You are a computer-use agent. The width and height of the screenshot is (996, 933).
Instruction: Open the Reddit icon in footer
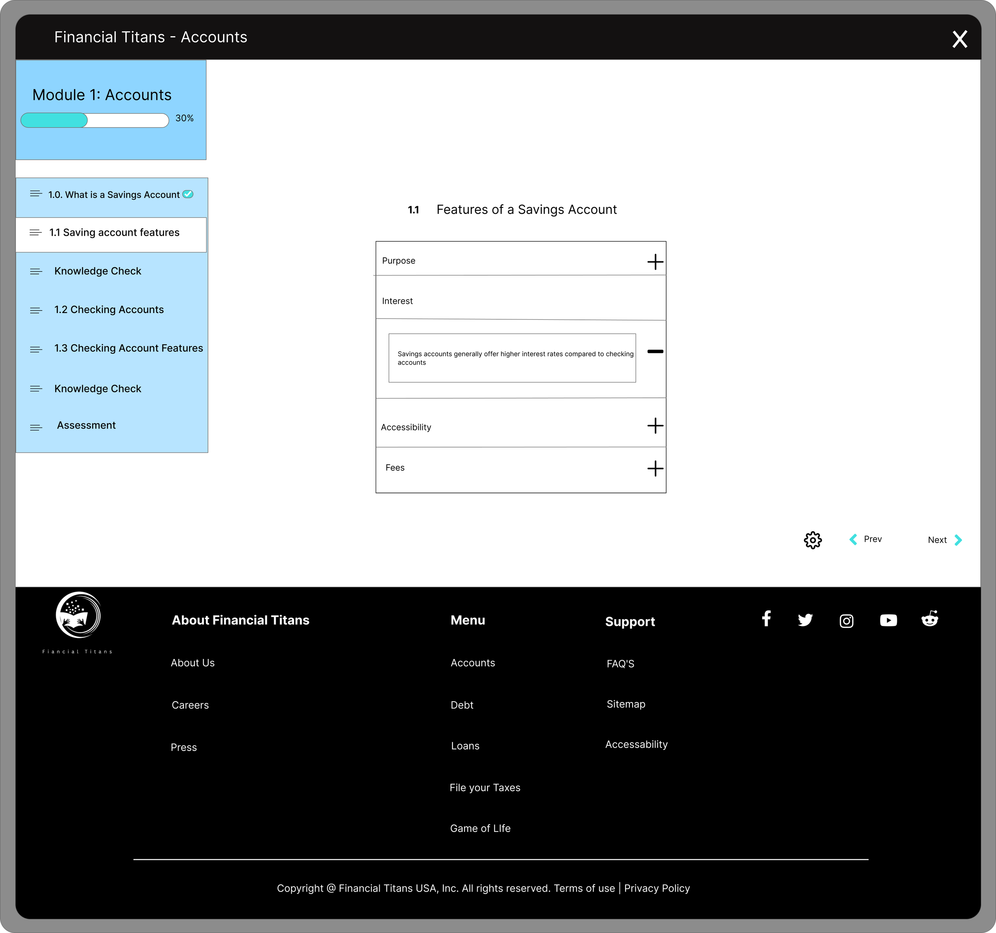[930, 619]
